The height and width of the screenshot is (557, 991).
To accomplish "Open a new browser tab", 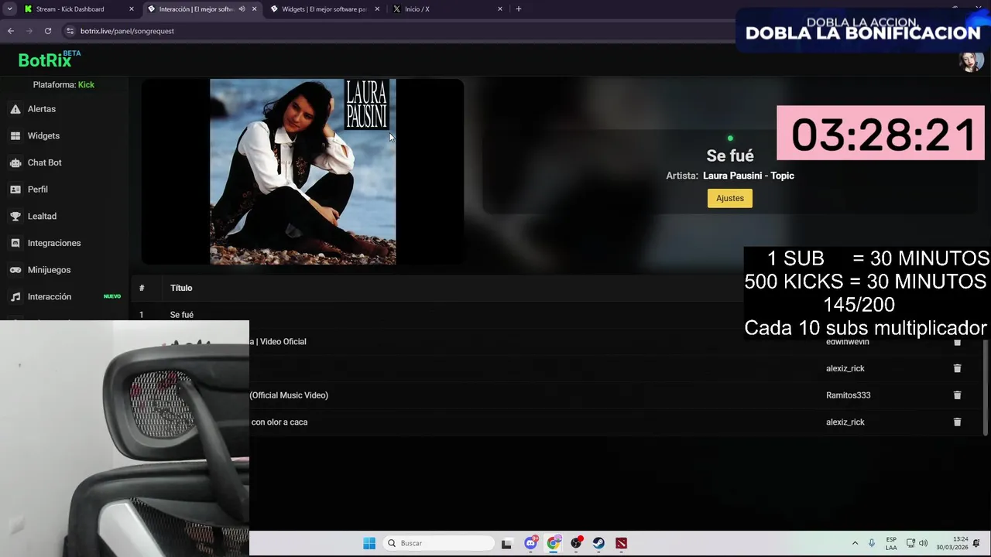I will [519, 9].
